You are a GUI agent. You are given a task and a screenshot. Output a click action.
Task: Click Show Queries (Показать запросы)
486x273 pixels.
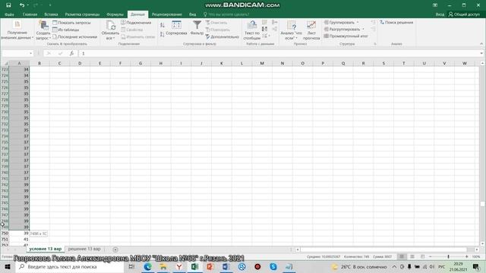click(71, 23)
